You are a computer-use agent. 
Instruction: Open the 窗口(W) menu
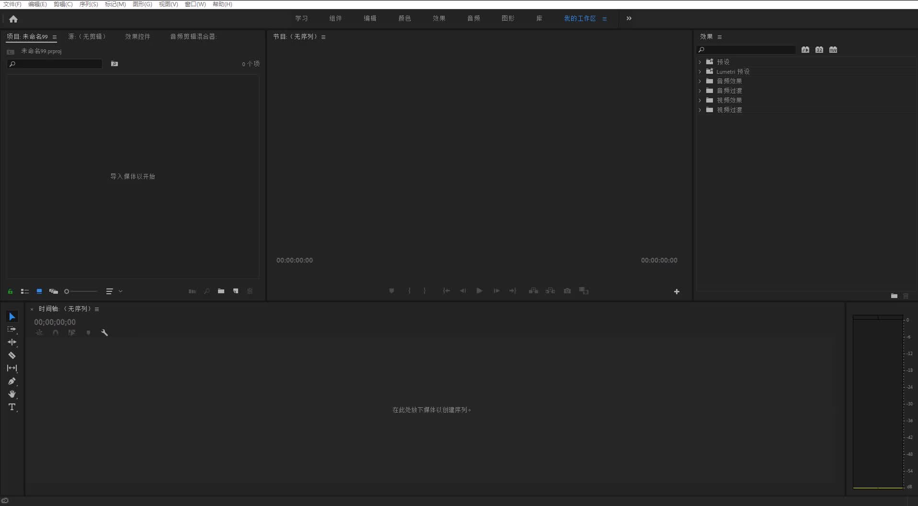[195, 4]
